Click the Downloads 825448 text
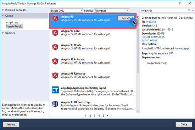Viewport: 195px width, 130px height. click(x=153, y=34)
